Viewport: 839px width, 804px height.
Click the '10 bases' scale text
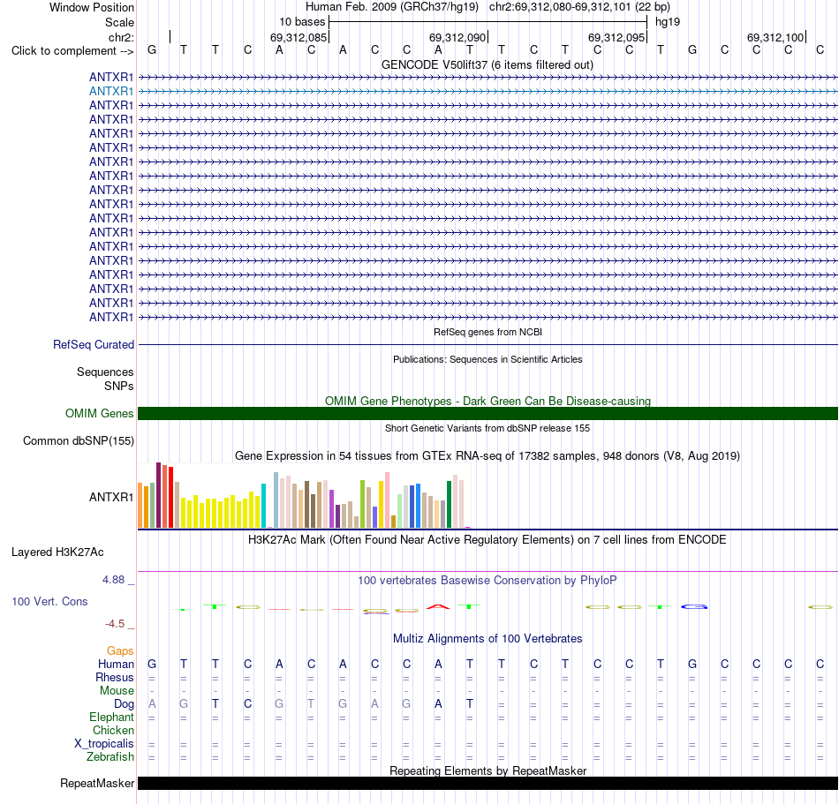(302, 22)
